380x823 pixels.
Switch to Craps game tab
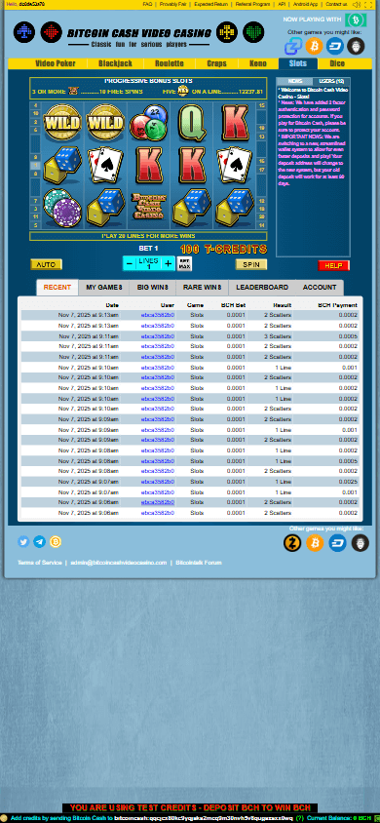(x=216, y=63)
